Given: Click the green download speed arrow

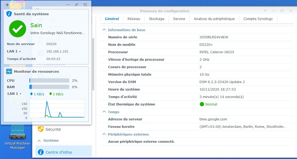Looking at the screenshot, I should pos(51,94).
